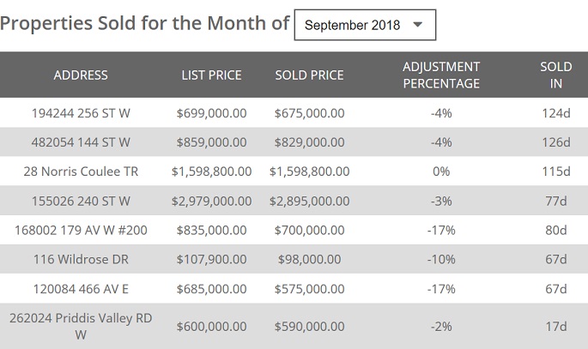Click the $98,000.00 sold price cell
The width and height of the screenshot is (588, 349).
309,259
